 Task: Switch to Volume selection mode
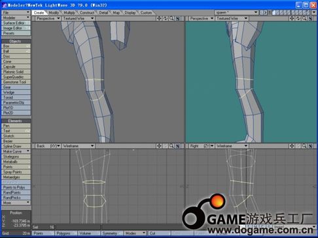pyautogui.click(x=89, y=233)
